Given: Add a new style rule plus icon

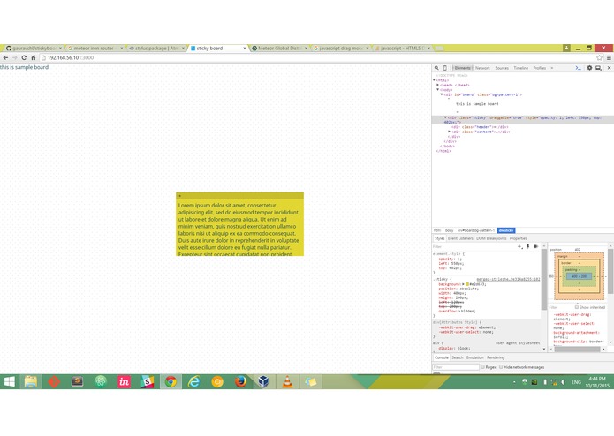Looking at the screenshot, I should pos(519,247).
